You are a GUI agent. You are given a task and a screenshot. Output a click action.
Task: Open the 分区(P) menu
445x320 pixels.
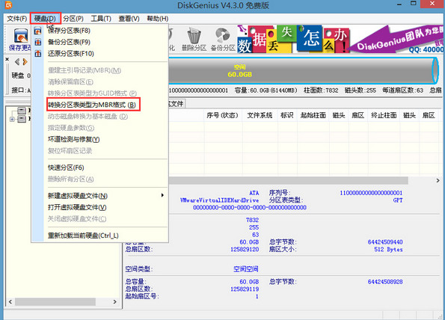tap(73, 19)
